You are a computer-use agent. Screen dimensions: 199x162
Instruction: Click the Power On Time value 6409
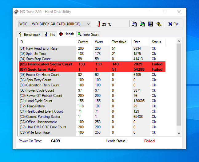(x=55, y=141)
